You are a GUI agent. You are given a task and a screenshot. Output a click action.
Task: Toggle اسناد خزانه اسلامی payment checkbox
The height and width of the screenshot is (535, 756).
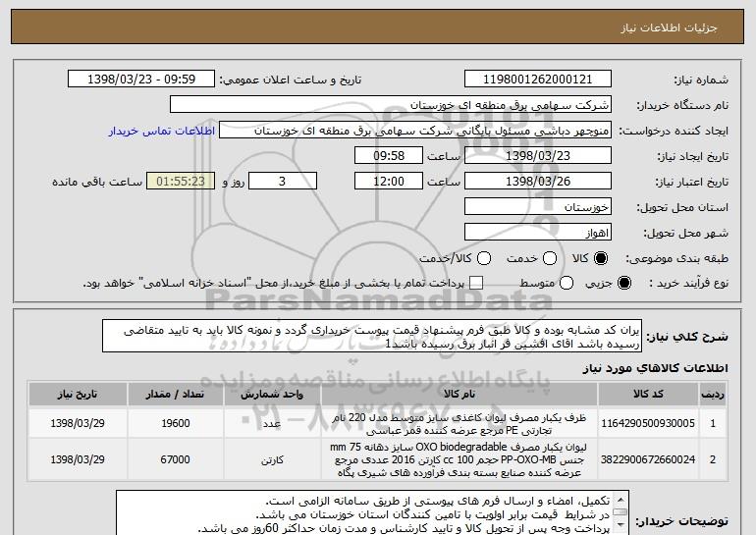476,283
